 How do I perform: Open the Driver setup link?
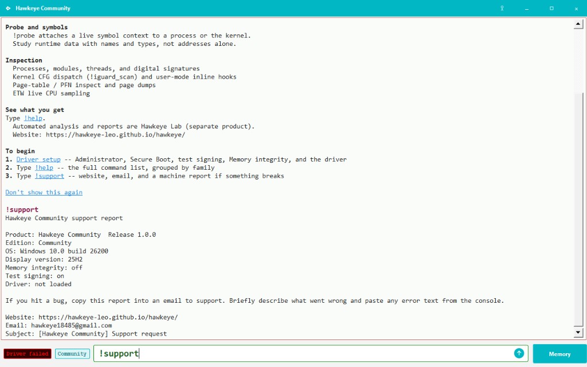(x=38, y=159)
